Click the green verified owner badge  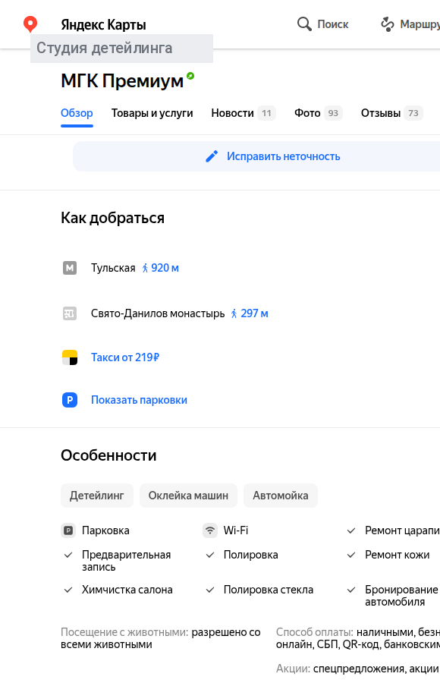(190, 76)
